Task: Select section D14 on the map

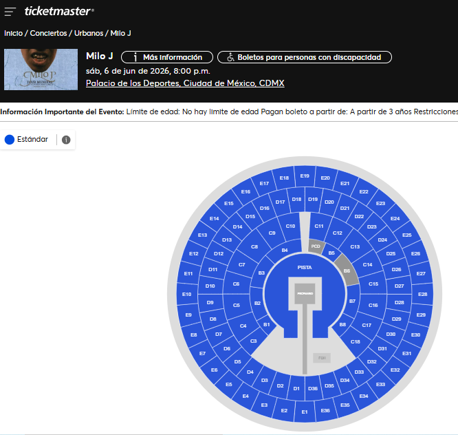Action: coord(237,226)
